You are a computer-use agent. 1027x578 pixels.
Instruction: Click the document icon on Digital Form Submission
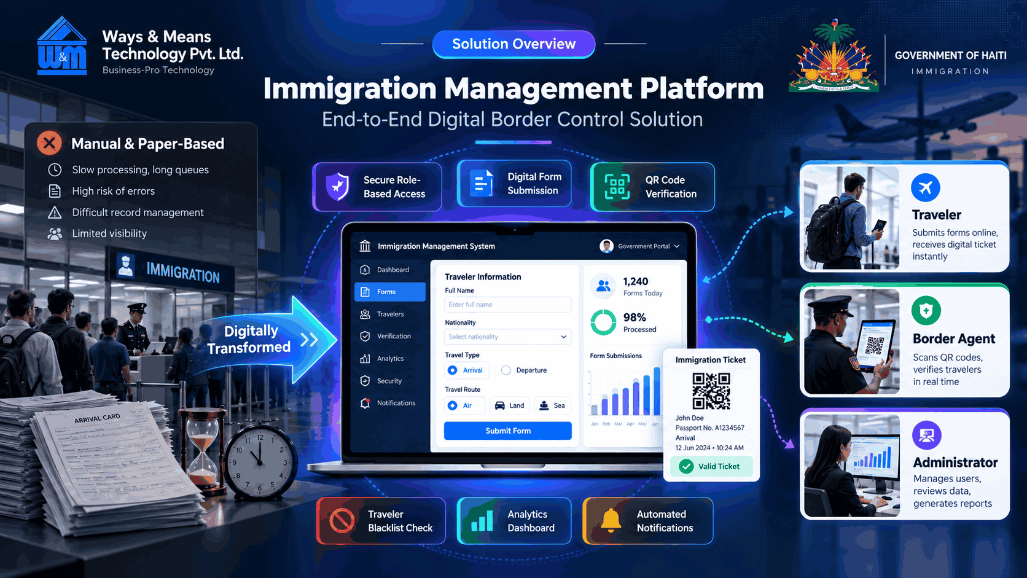point(481,183)
